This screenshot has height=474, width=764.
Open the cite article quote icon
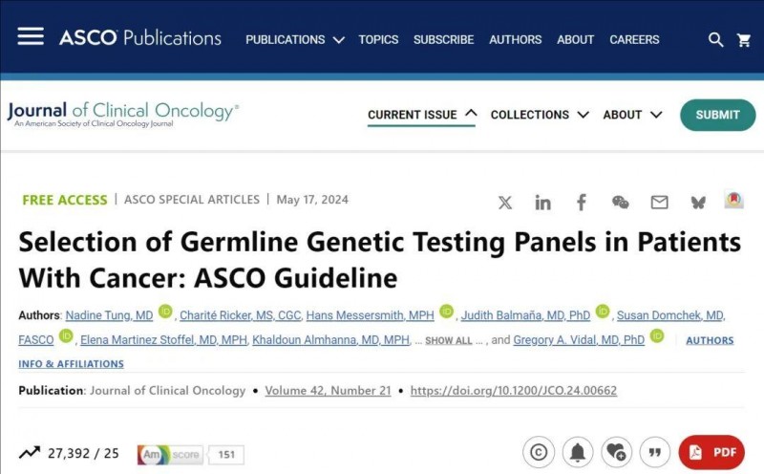[x=655, y=452]
